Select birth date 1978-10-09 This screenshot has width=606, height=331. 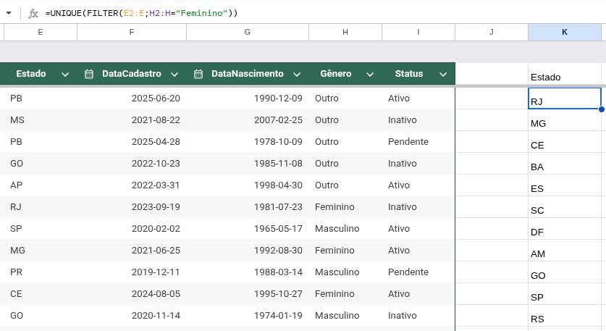pos(248,142)
